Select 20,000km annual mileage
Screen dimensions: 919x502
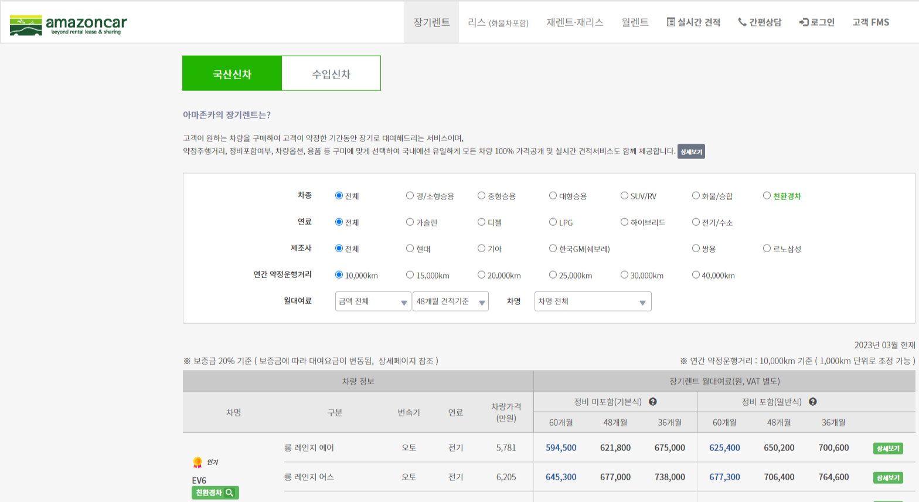pyautogui.click(x=481, y=274)
